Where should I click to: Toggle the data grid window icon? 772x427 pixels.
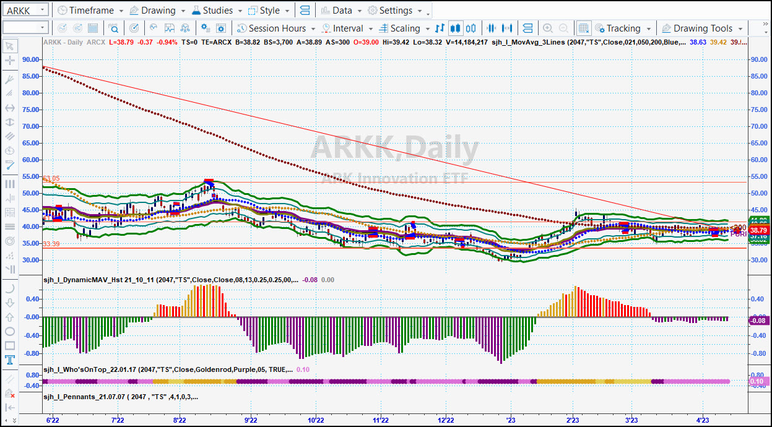[x=583, y=28]
